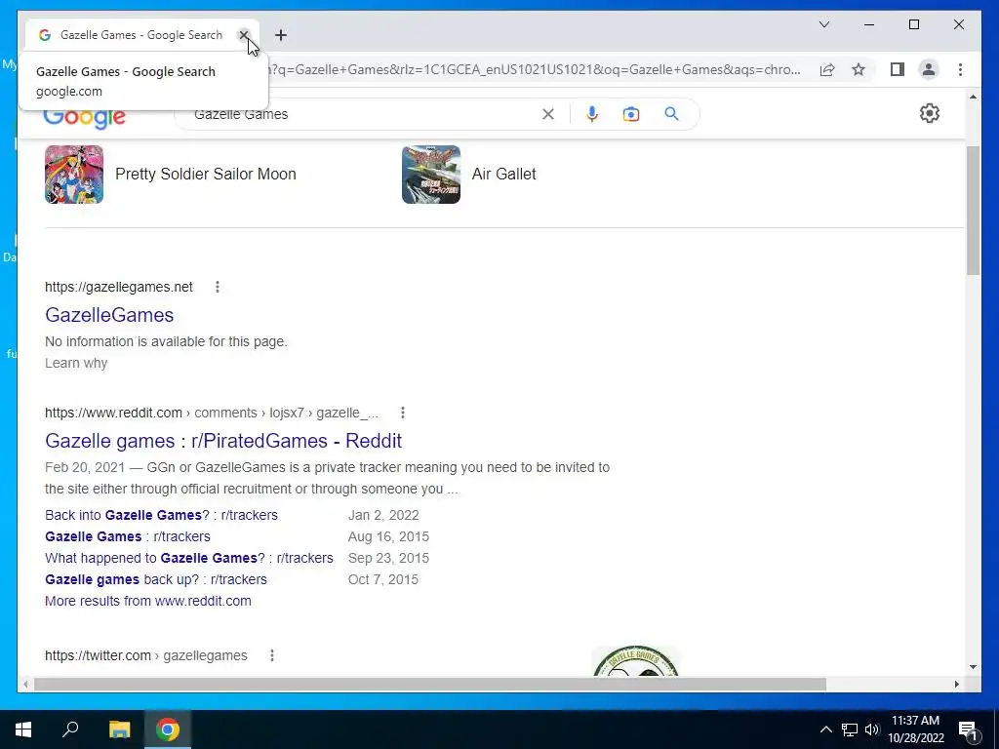Image resolution: width=999 pixels, height=749 pixels.
Task: Open a new Chrome tab
Action: coord(281,35)
